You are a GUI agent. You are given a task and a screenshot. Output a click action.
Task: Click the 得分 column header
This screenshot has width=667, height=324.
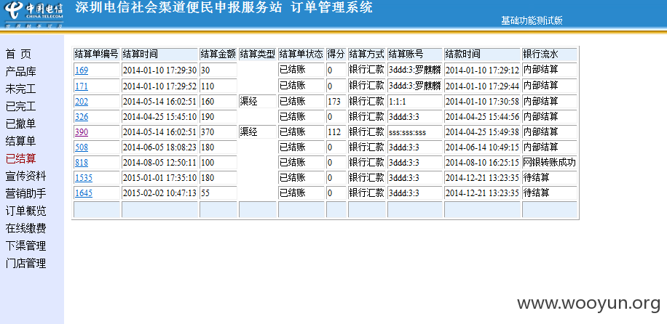[x=336, y=54]
